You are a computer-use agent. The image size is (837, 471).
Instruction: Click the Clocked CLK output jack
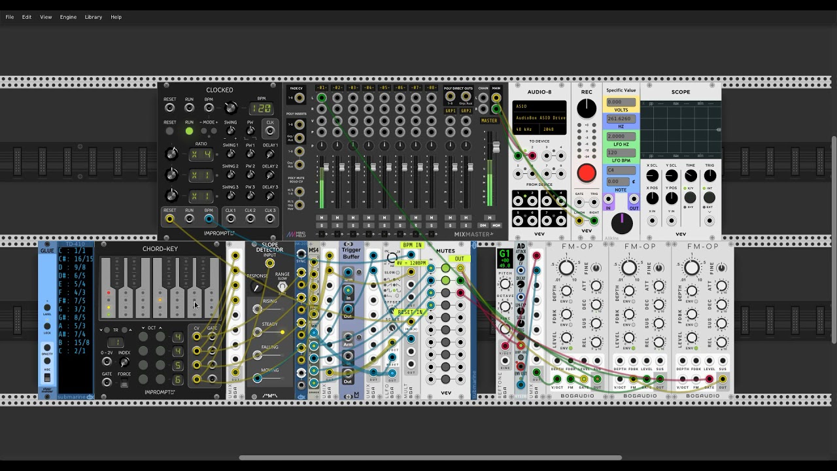point(269,131)
